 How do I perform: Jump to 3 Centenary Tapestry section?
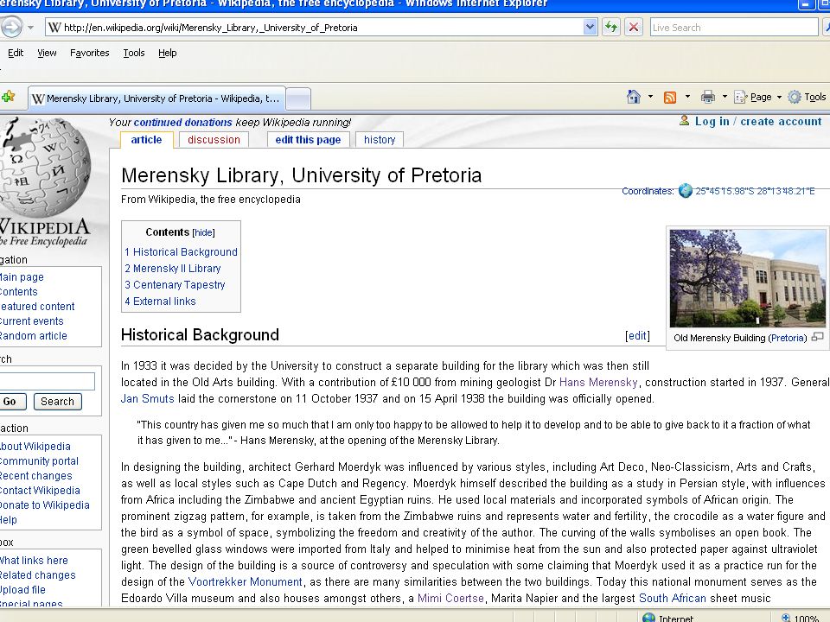pos(175,284)
